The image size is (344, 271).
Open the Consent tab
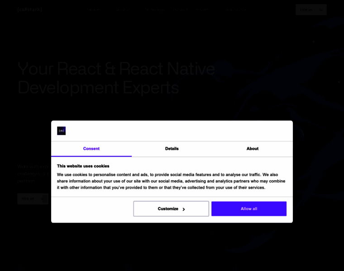coord(91,149)
